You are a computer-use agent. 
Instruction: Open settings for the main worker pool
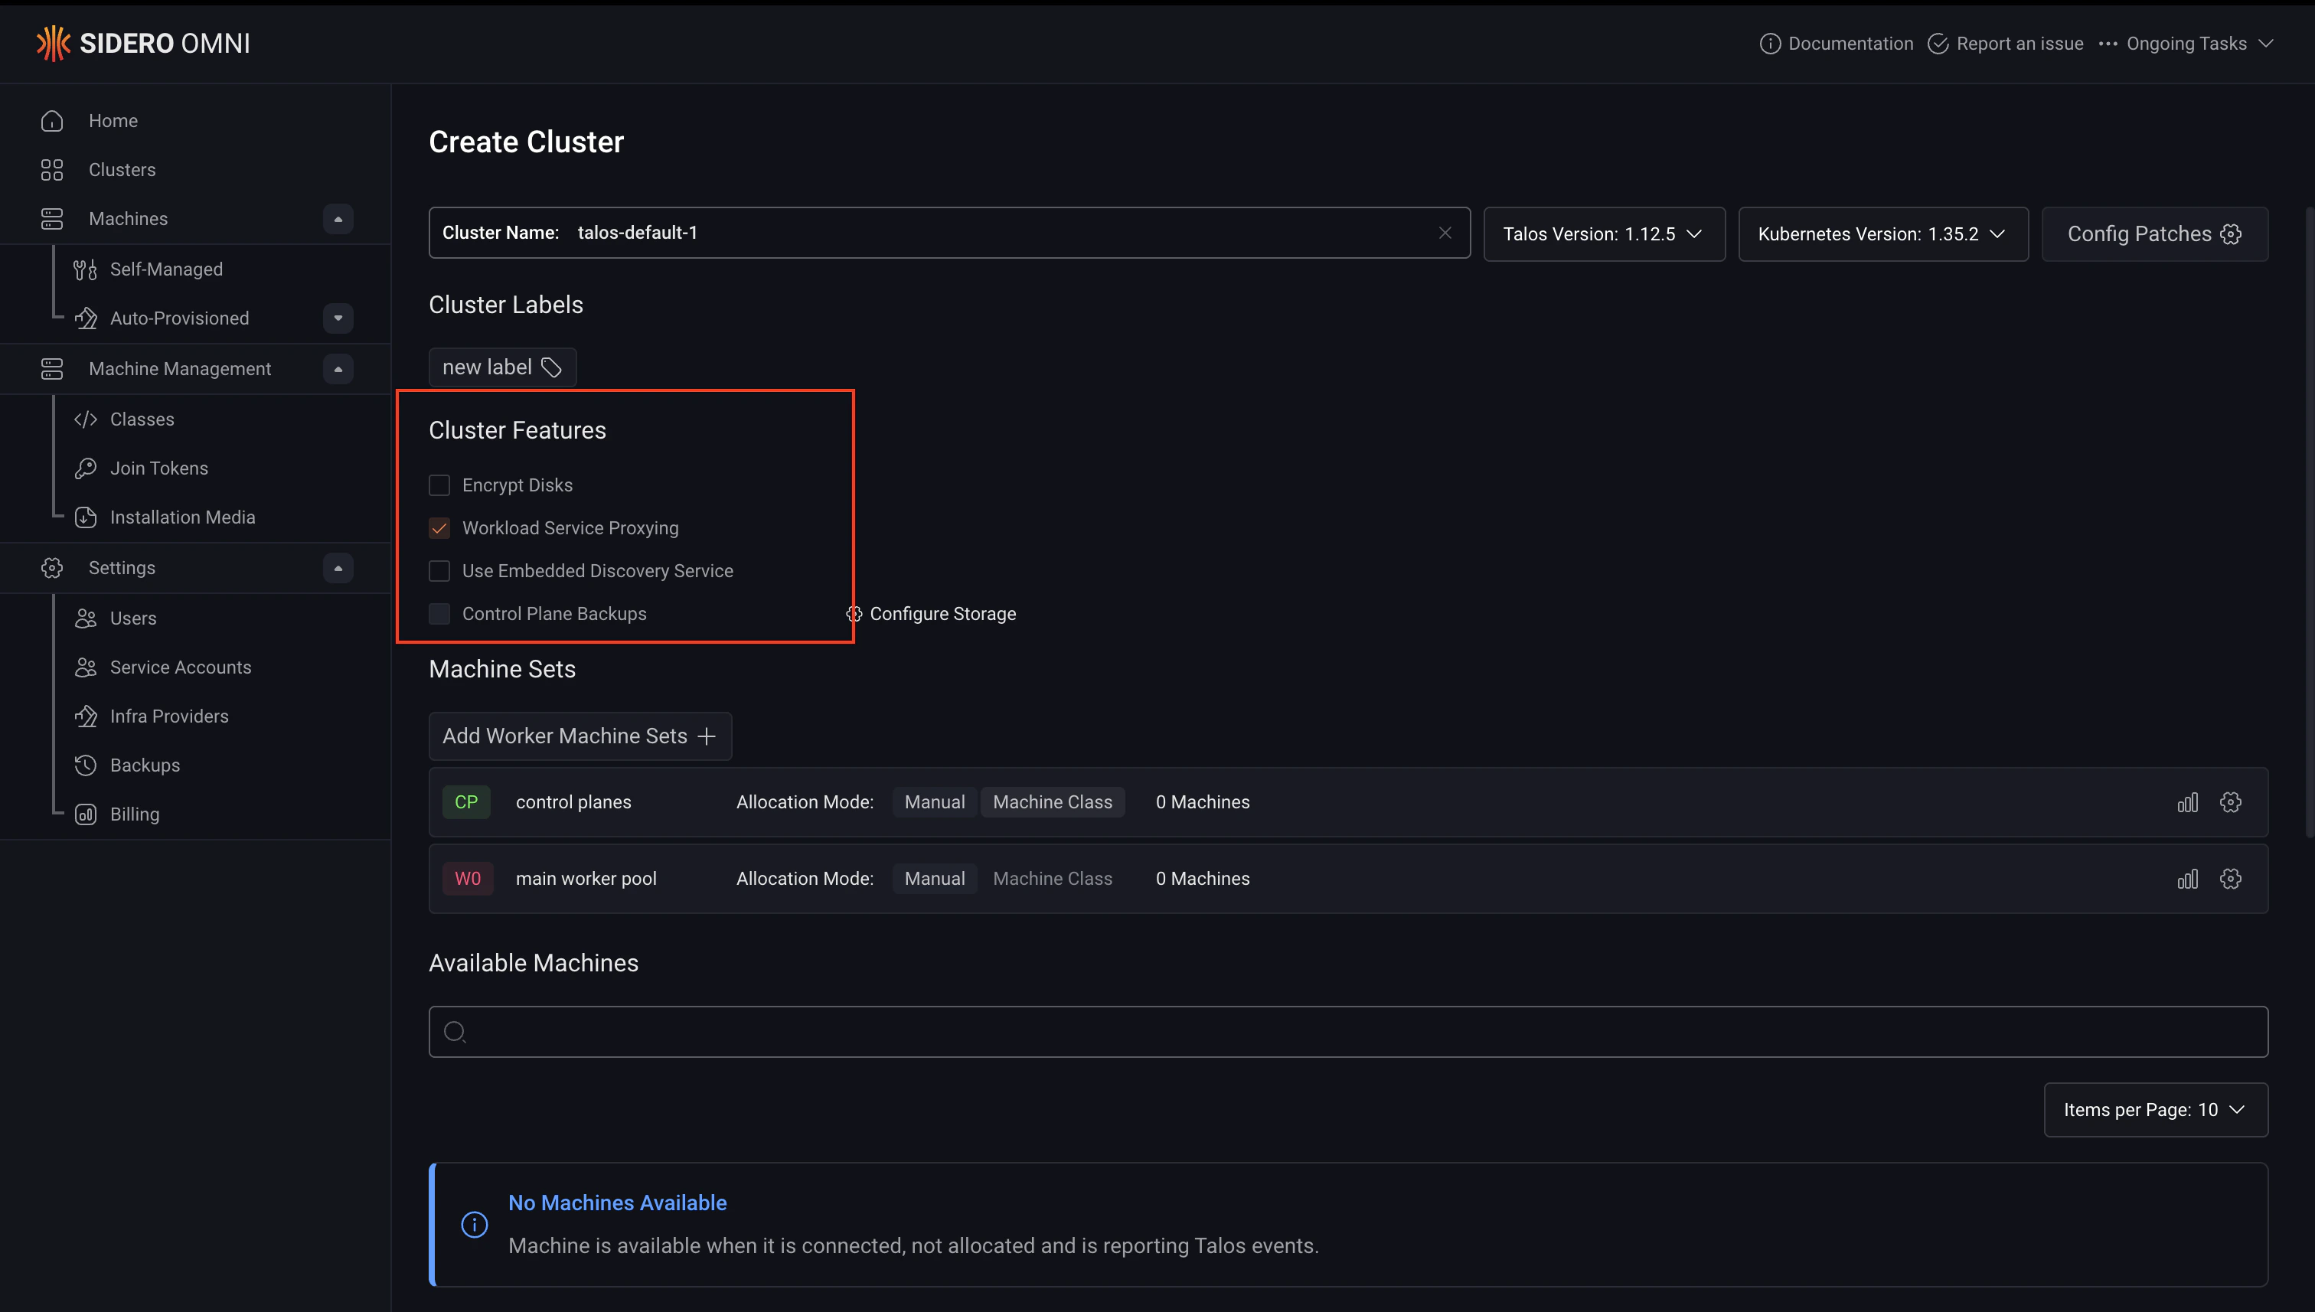(2232, 878)
